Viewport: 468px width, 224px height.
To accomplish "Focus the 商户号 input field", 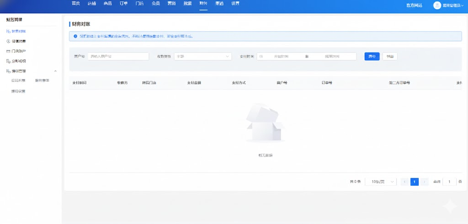I will pos(118,56).
